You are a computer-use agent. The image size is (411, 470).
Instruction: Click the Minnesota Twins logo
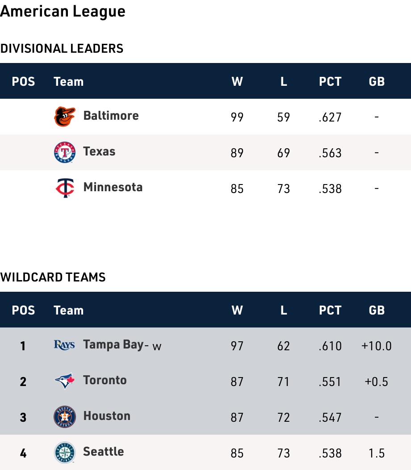tap(65, 188)
